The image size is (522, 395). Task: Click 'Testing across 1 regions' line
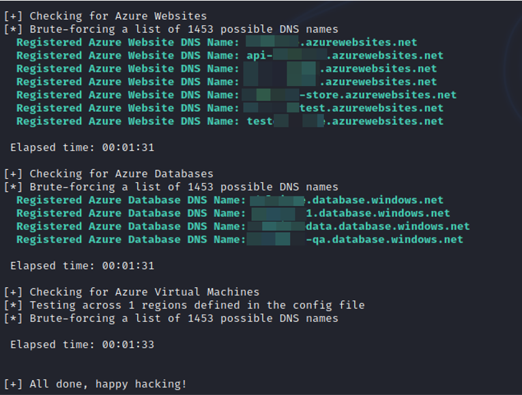click(184, 305)
